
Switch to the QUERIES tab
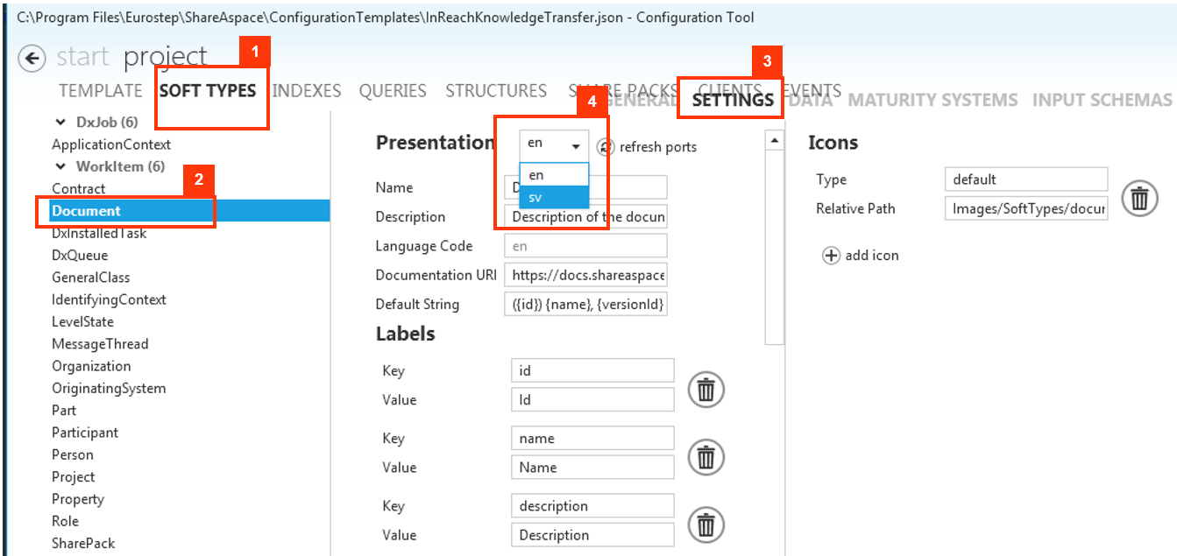[x=393, y=90]
